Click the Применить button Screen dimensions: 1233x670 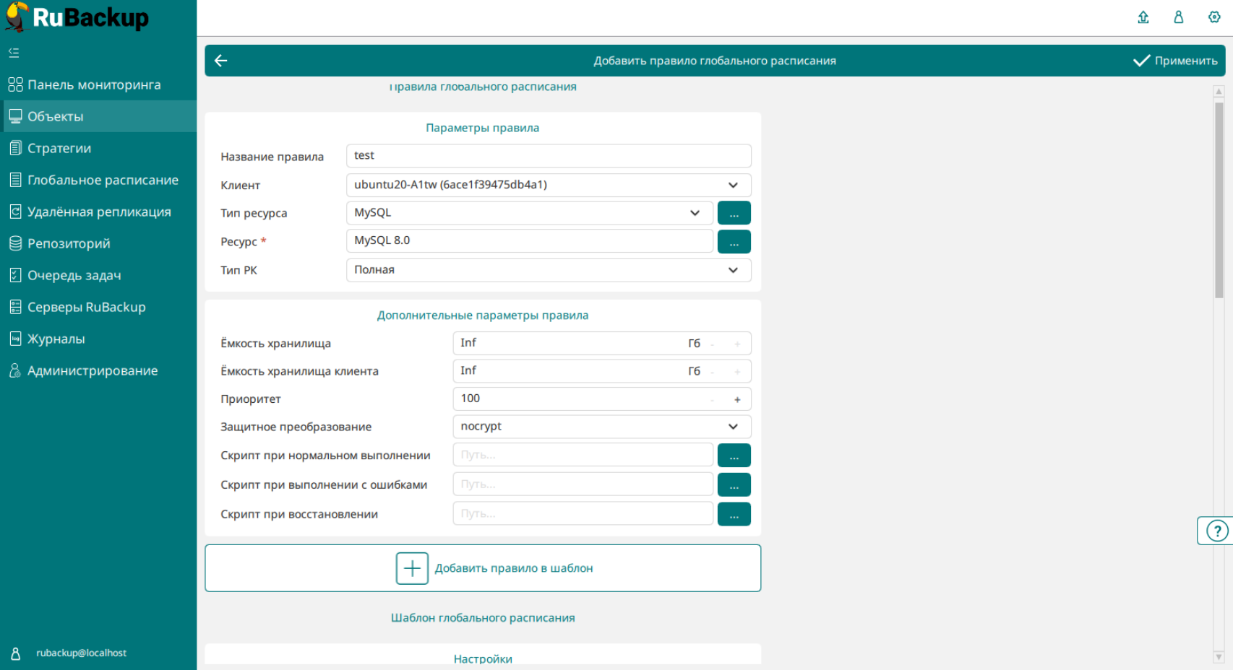click(x=1175, y=61)
